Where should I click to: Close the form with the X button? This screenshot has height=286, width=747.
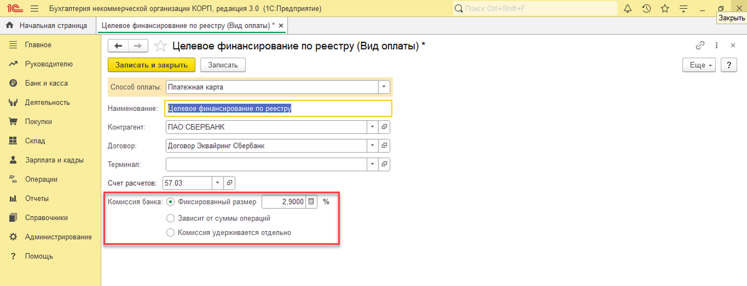732,45
